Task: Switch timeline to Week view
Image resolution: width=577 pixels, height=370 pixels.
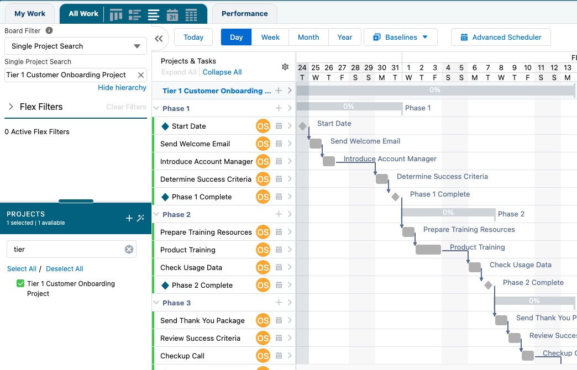Action: pyautogui.click(x=270, y=37)
